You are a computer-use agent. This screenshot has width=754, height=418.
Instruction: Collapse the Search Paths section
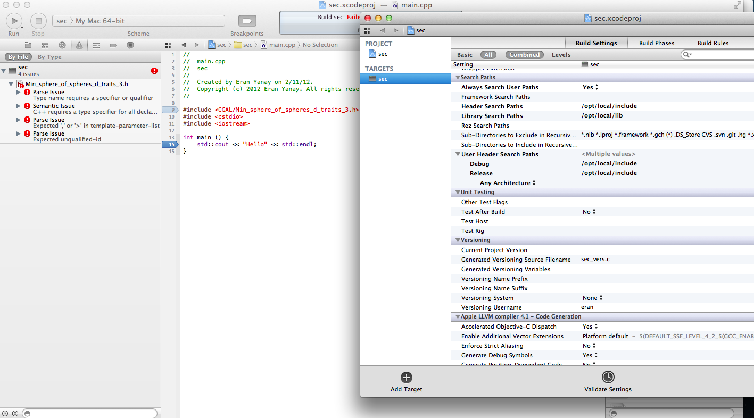pyautogui.click(x=457, y=78)
